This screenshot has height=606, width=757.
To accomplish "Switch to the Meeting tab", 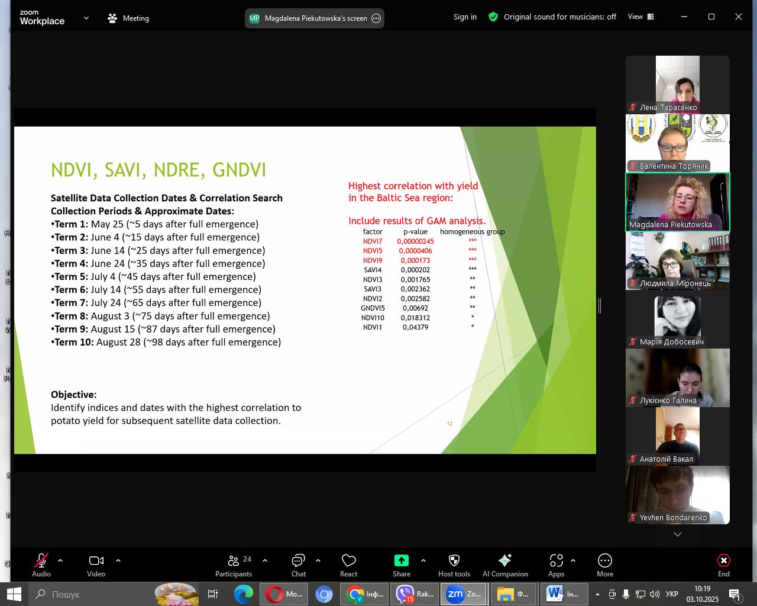I will tap(128, 18).
